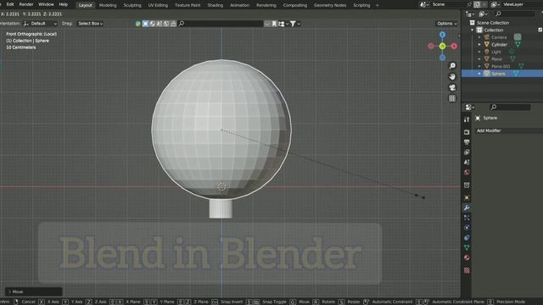The image size is (543, 305).
Task: Open the Edit menu
Action: [x=10, y=4]
